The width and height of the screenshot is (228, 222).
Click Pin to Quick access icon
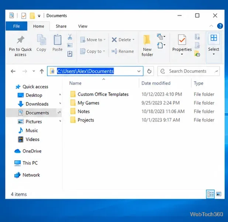tap(21, 40)
